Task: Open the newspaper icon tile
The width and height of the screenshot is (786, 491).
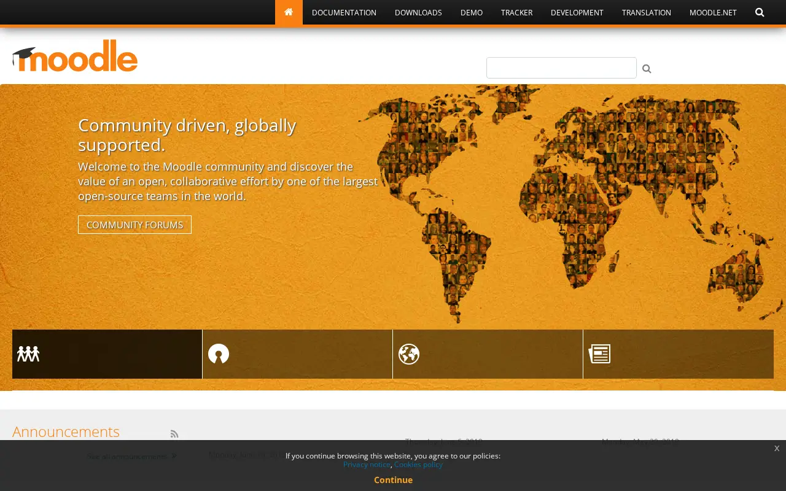Action: pyautogui.click(x=679, y=354)
